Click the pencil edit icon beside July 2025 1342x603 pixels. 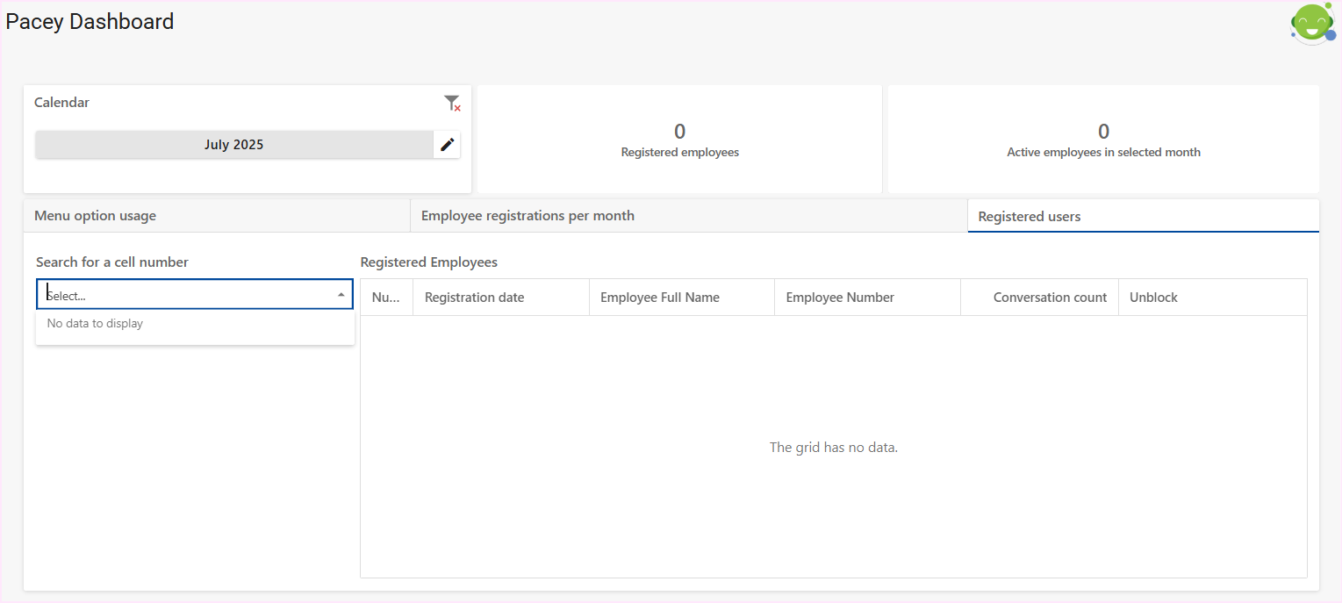tap(448, 145)
